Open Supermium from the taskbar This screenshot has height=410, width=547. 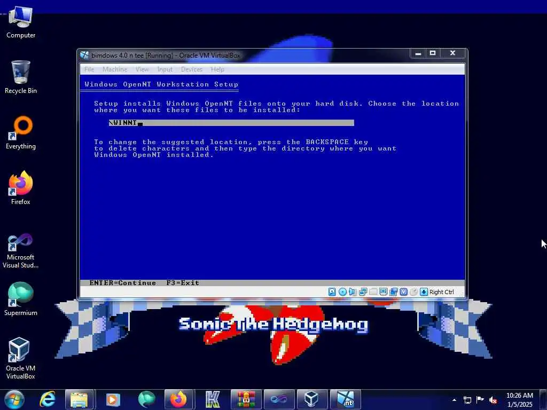pyautogui.click(x=146, y=399)
